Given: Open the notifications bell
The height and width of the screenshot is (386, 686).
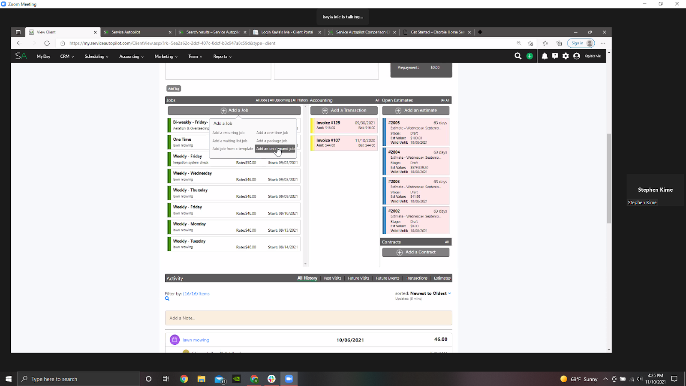Looking at the screenshot, I should 545,56.
